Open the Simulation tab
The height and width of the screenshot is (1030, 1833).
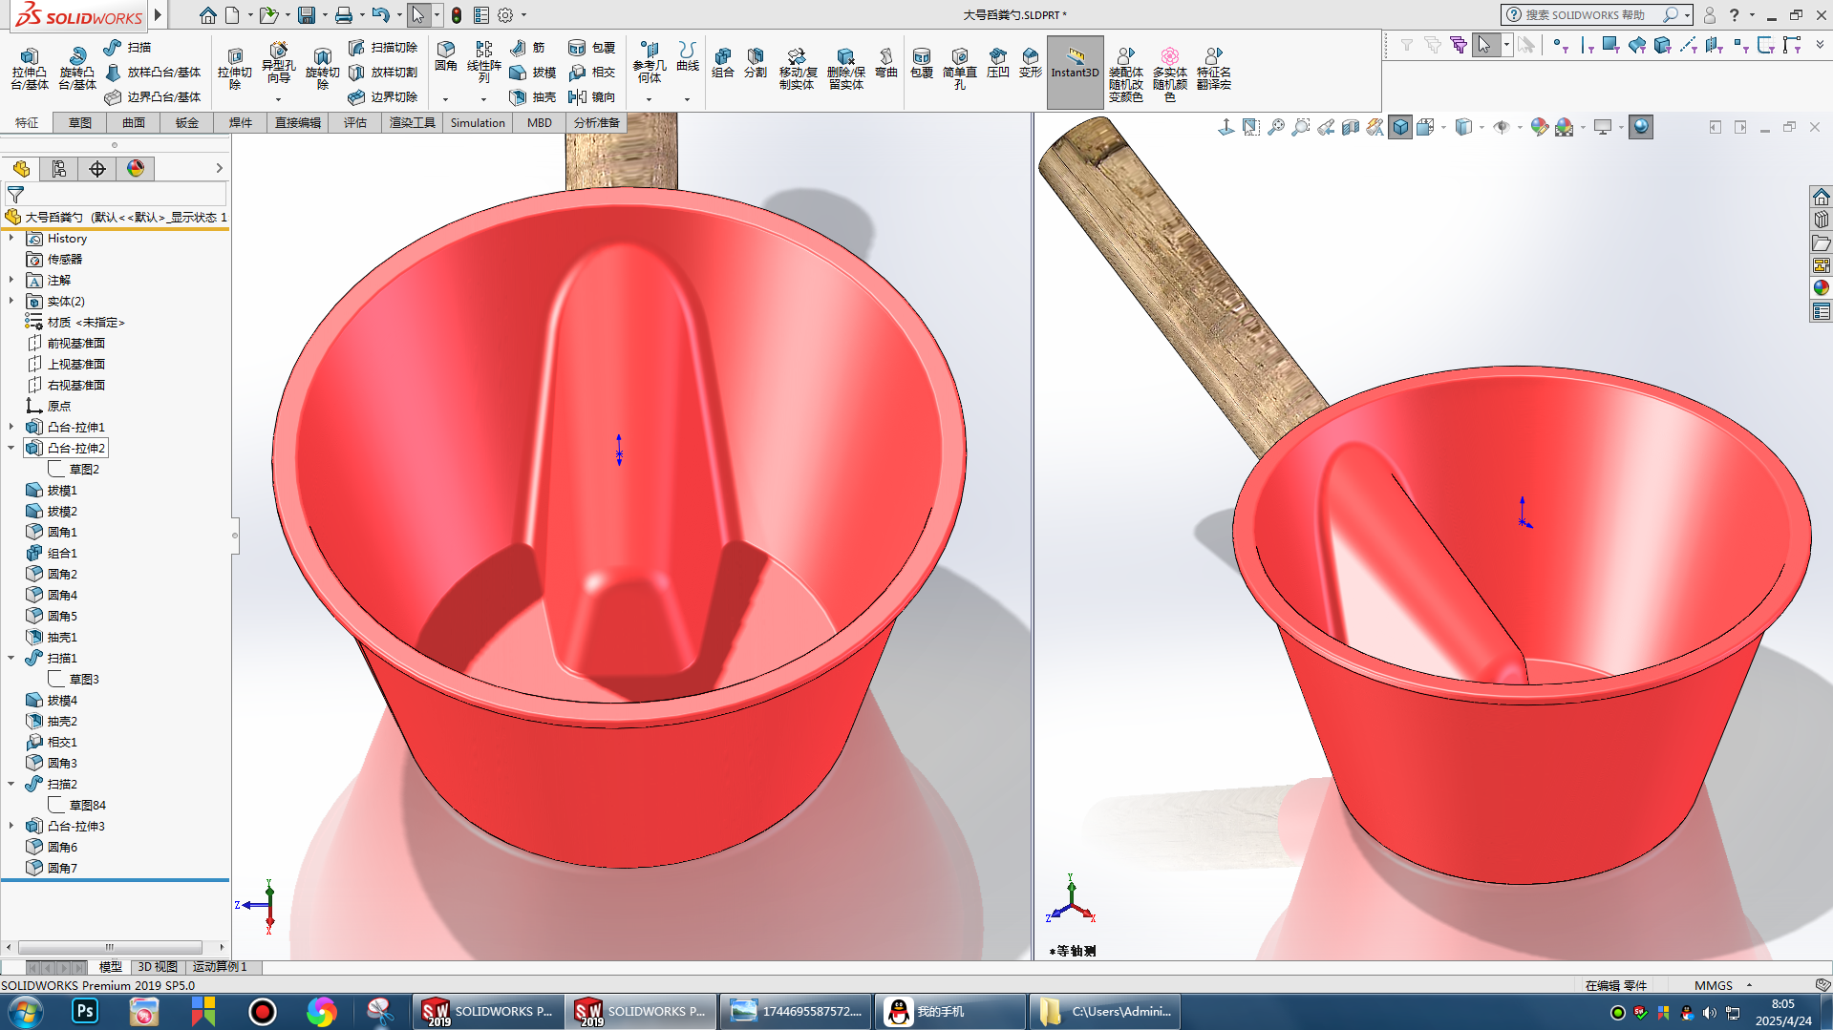click(x=478, y=122)
